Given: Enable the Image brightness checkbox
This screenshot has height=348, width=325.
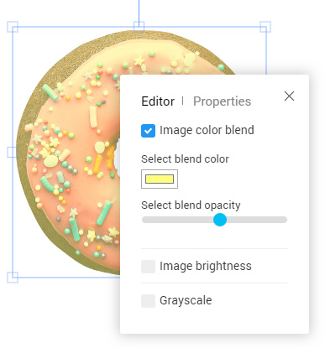Looking at the screenshot, I should pos(148,267).
